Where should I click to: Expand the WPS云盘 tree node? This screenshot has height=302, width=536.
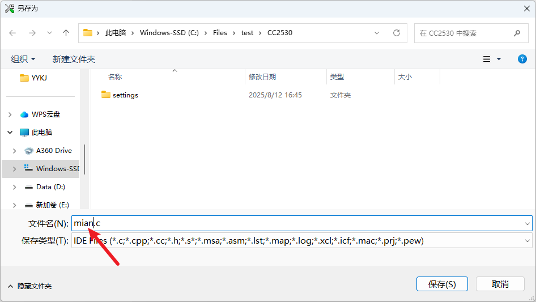tap(10, 114)
